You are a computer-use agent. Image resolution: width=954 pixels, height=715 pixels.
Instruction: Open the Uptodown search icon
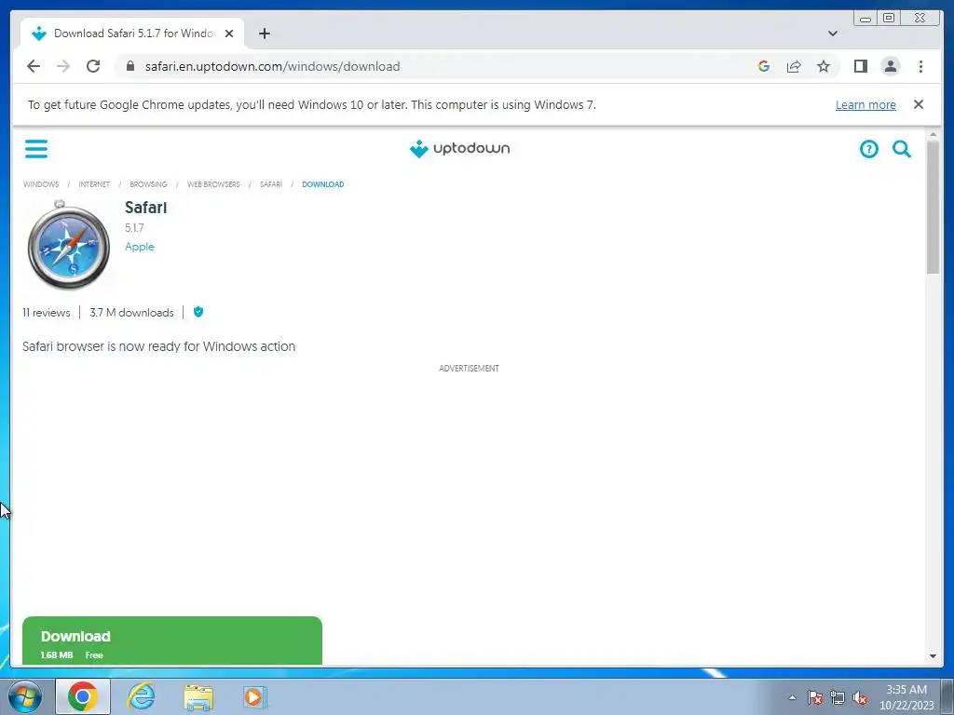coord(902,148)
